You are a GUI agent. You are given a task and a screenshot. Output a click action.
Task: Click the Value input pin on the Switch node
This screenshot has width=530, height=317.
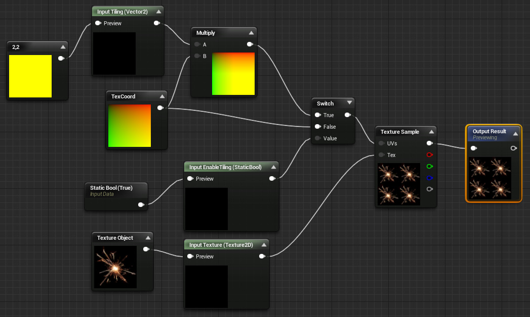(317, 138)
